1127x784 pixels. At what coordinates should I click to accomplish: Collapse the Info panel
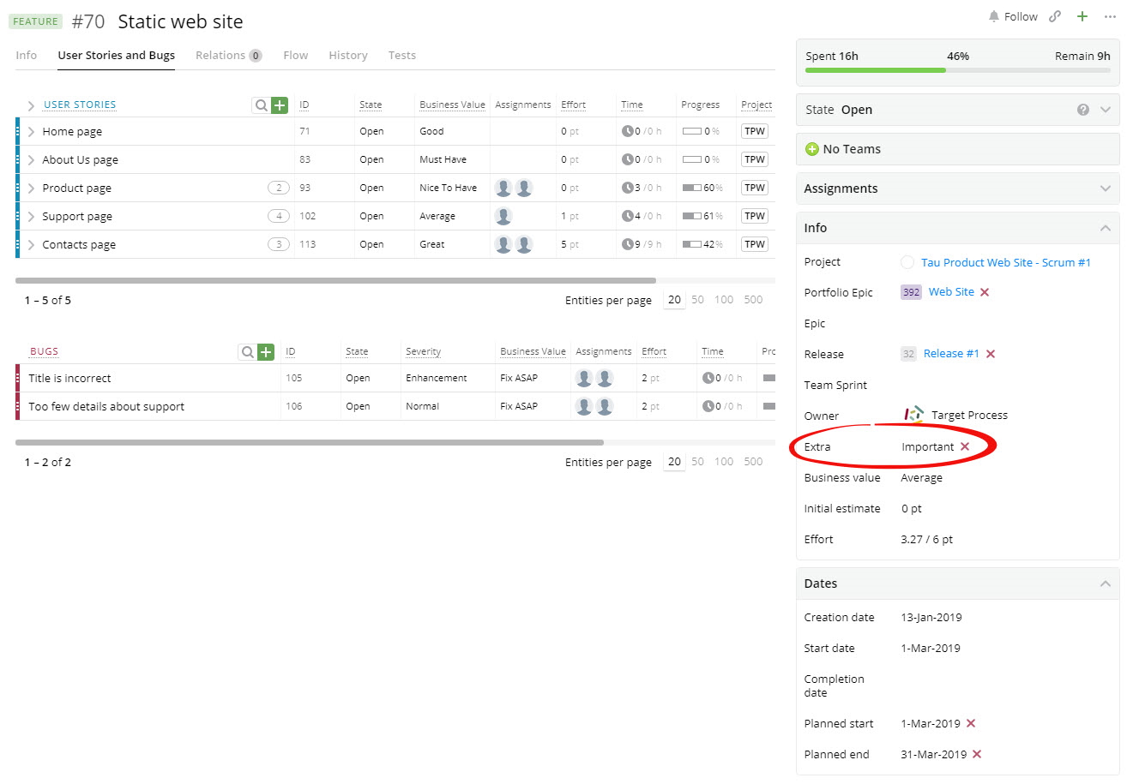point(1105,228)
